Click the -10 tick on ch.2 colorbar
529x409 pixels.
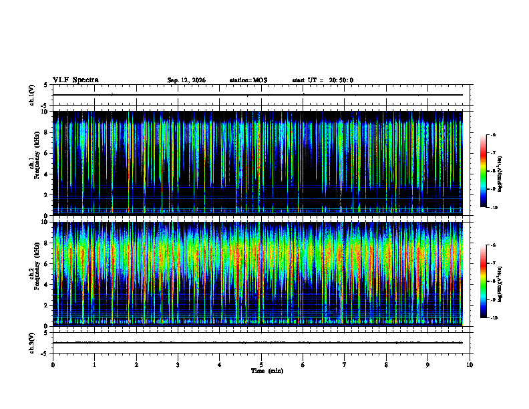coord(494,317)
